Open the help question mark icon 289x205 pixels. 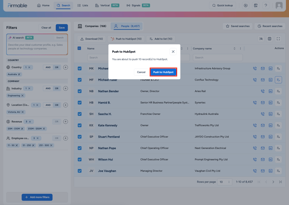click(x=266, y=5)
